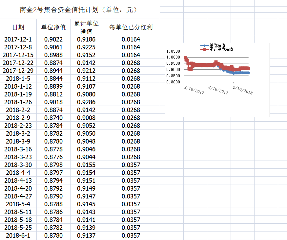
Task: Click the 单位净值 legend entry in chart
Action: coord(217,45)
